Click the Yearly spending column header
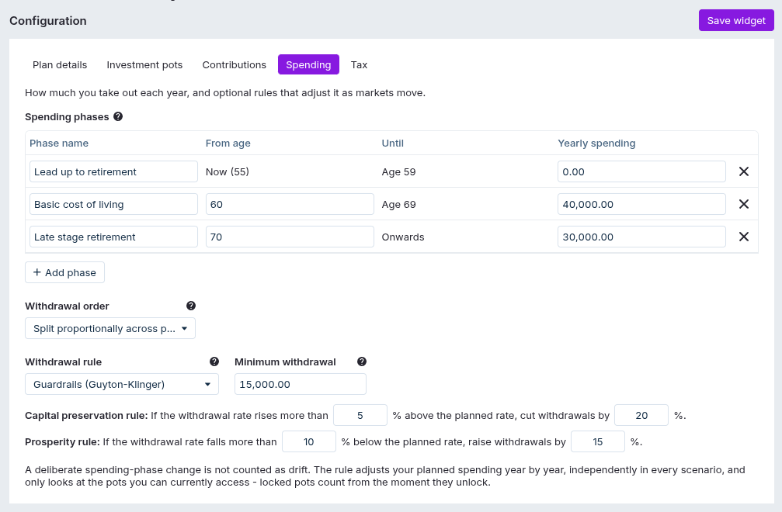Screen dimensions: 782x512 pyautogui.click(x=596, y=144)
